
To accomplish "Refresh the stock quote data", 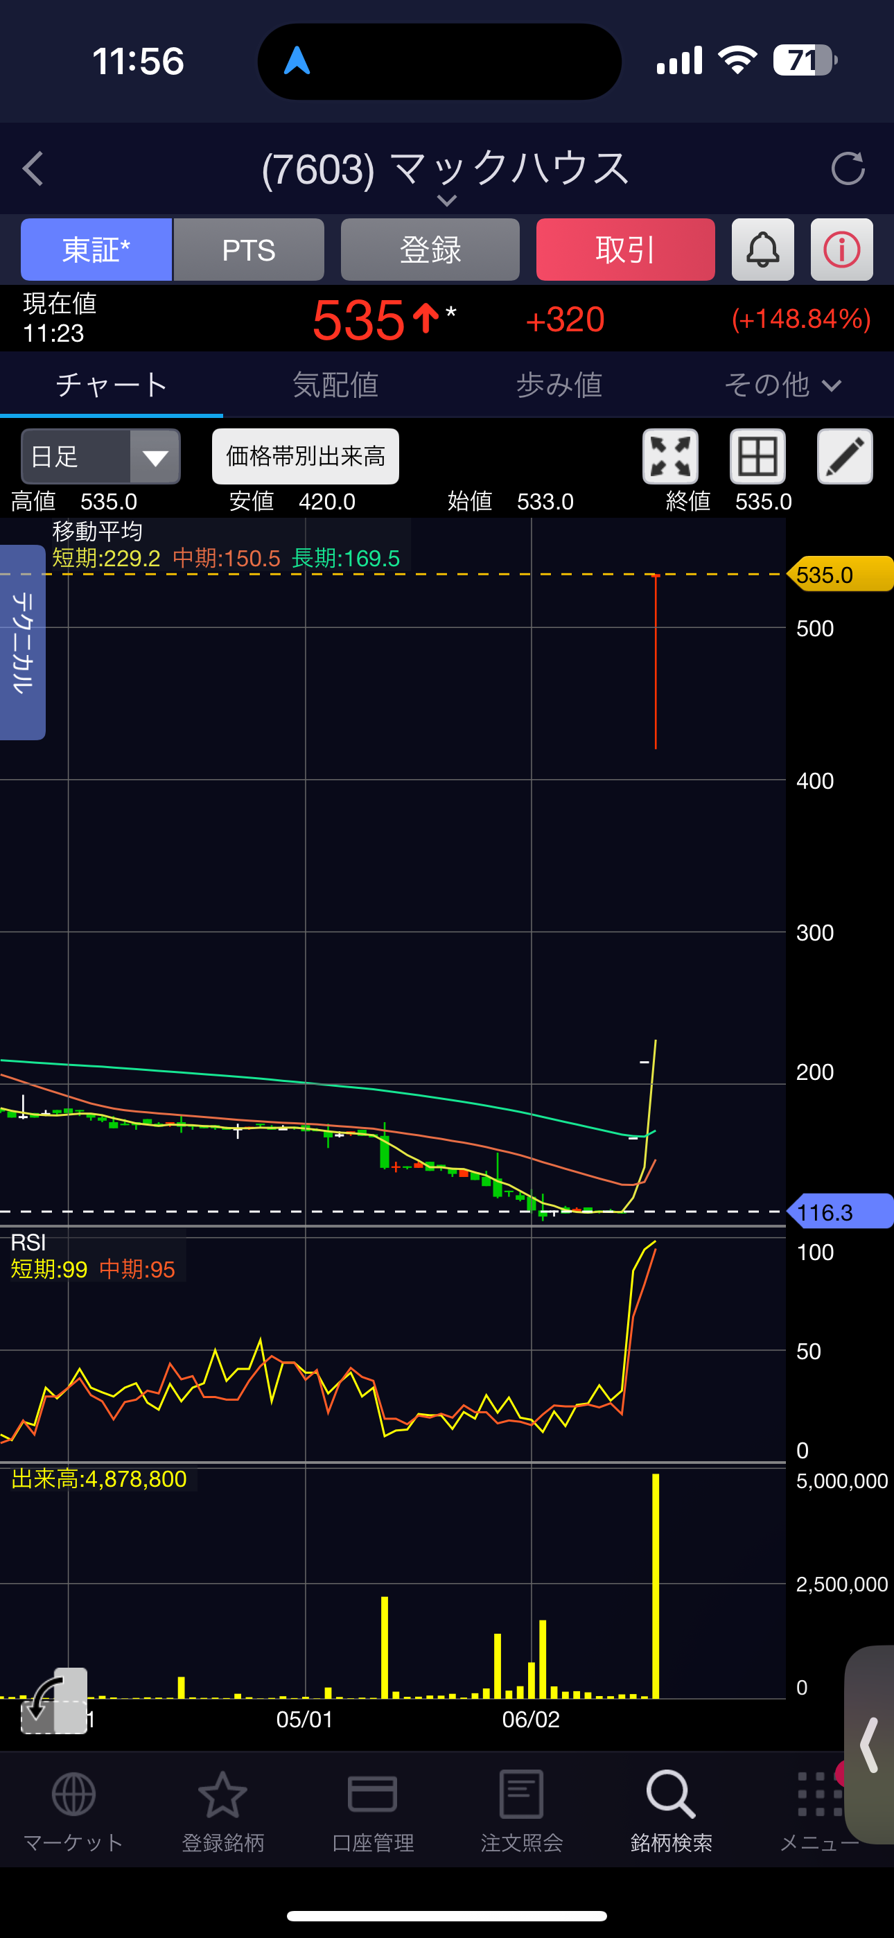I will coord(848,168).
